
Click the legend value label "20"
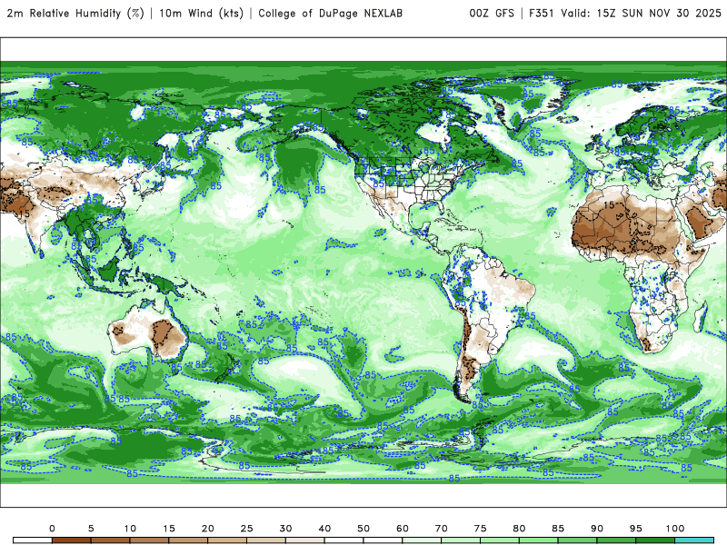pos(208,529)
